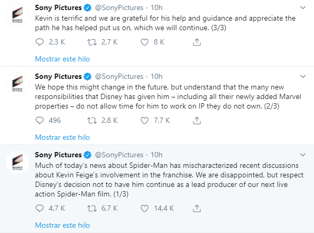Like the (2/3) tweet with 7,7 K likes
This screenshot has height=233, width=314.
pos(144,120)
